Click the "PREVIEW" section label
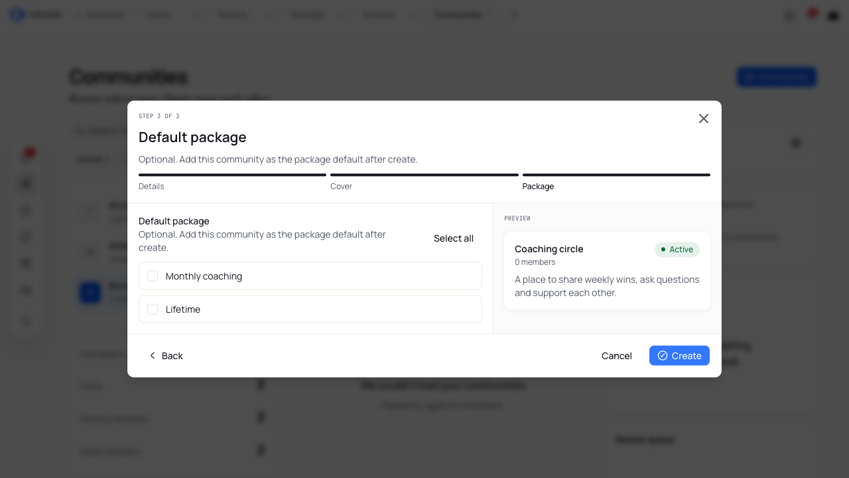This screenshot has width=849, height=478. point(517,218)
